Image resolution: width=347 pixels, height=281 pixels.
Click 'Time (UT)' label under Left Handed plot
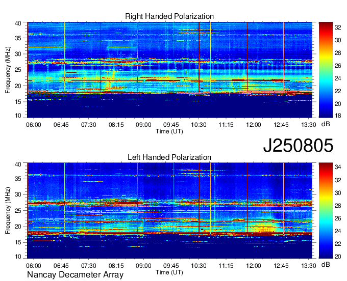(x=169, y=272)
